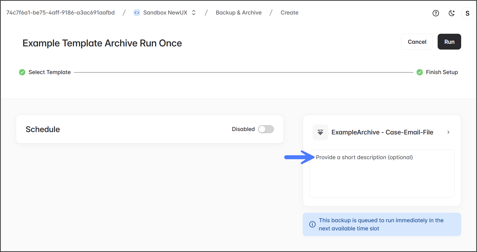Open the ExampleArchive - Case-Email-File template title
477x252 pixels.
382,132
